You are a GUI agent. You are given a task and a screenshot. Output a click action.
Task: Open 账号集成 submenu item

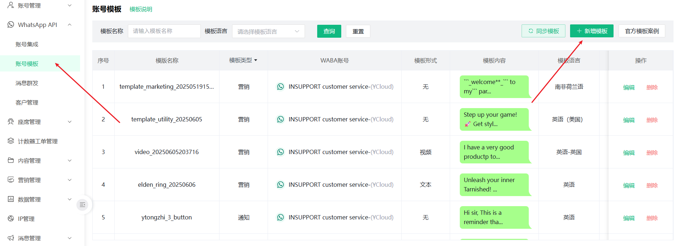tap(27, 44)
